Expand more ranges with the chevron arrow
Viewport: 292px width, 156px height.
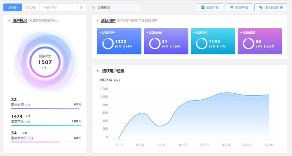(x=81, y=8)
